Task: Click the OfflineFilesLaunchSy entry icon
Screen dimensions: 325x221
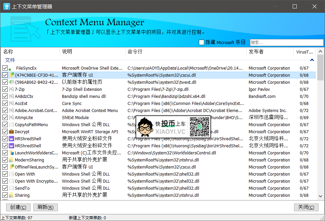Action: point(11,167)
